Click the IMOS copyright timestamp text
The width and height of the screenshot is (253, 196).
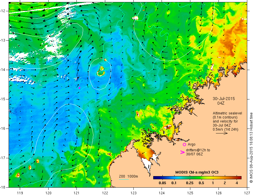pos(251,148)
